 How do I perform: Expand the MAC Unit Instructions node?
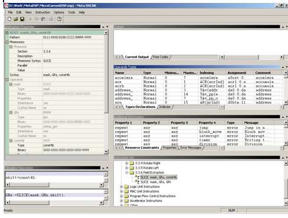121,192
